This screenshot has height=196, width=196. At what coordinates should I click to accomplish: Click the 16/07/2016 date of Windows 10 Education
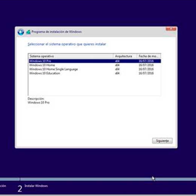click(146, 73)
